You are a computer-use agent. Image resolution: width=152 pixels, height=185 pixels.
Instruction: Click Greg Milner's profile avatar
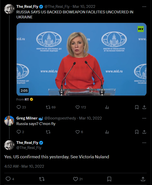tap(9, 121)
